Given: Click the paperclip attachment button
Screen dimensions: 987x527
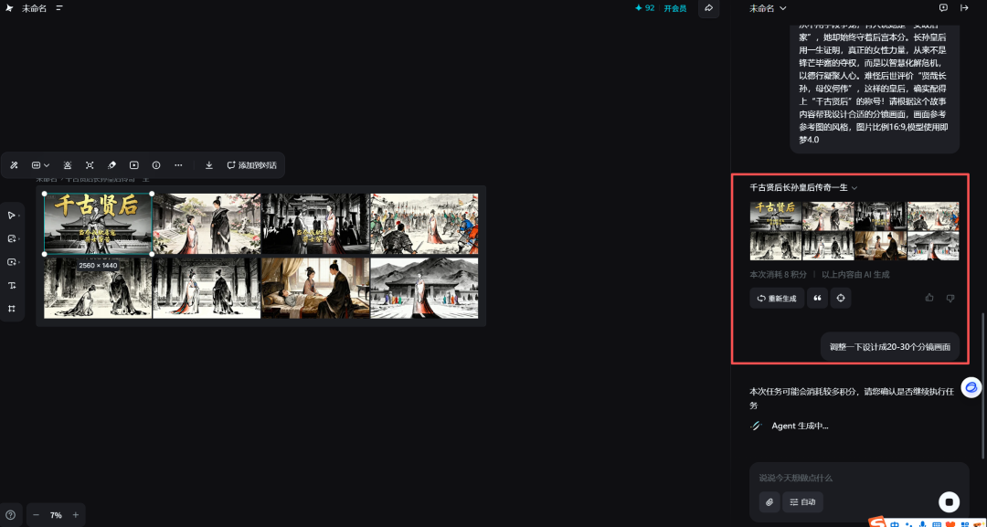Looking at the screenshot, I should point(769,501).
